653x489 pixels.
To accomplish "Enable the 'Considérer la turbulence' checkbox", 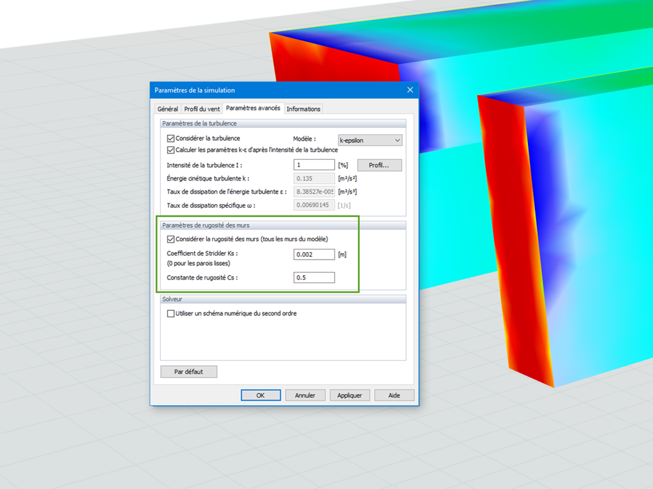I will [170, 138].
